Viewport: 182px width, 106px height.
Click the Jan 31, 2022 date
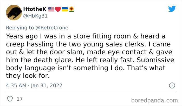tap(47, 86)
